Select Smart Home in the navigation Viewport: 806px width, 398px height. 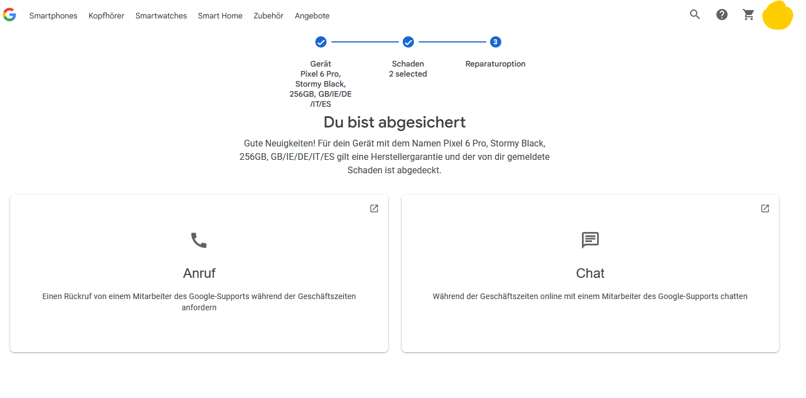(x=220, y=16)
